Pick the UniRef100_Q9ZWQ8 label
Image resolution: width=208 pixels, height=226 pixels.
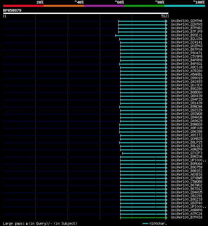coord(187,114)
